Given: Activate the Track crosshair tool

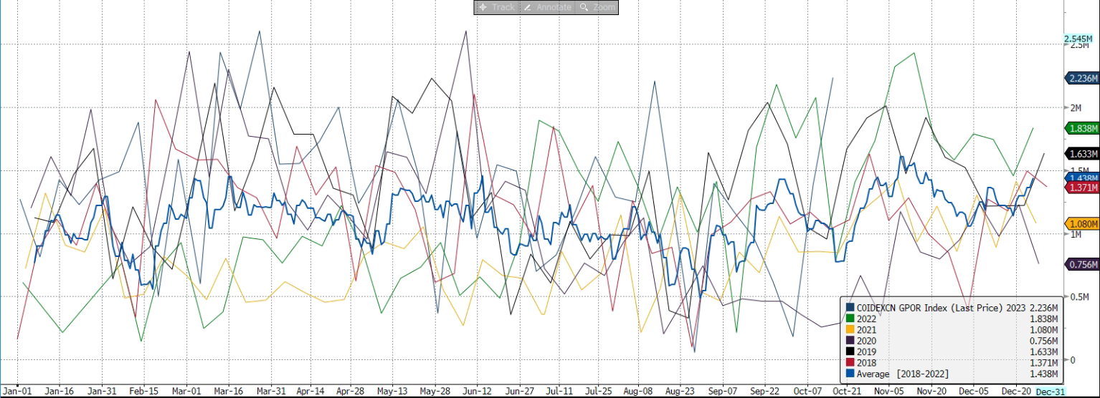Looking at the screenshot, I should (x=496, y=7).
